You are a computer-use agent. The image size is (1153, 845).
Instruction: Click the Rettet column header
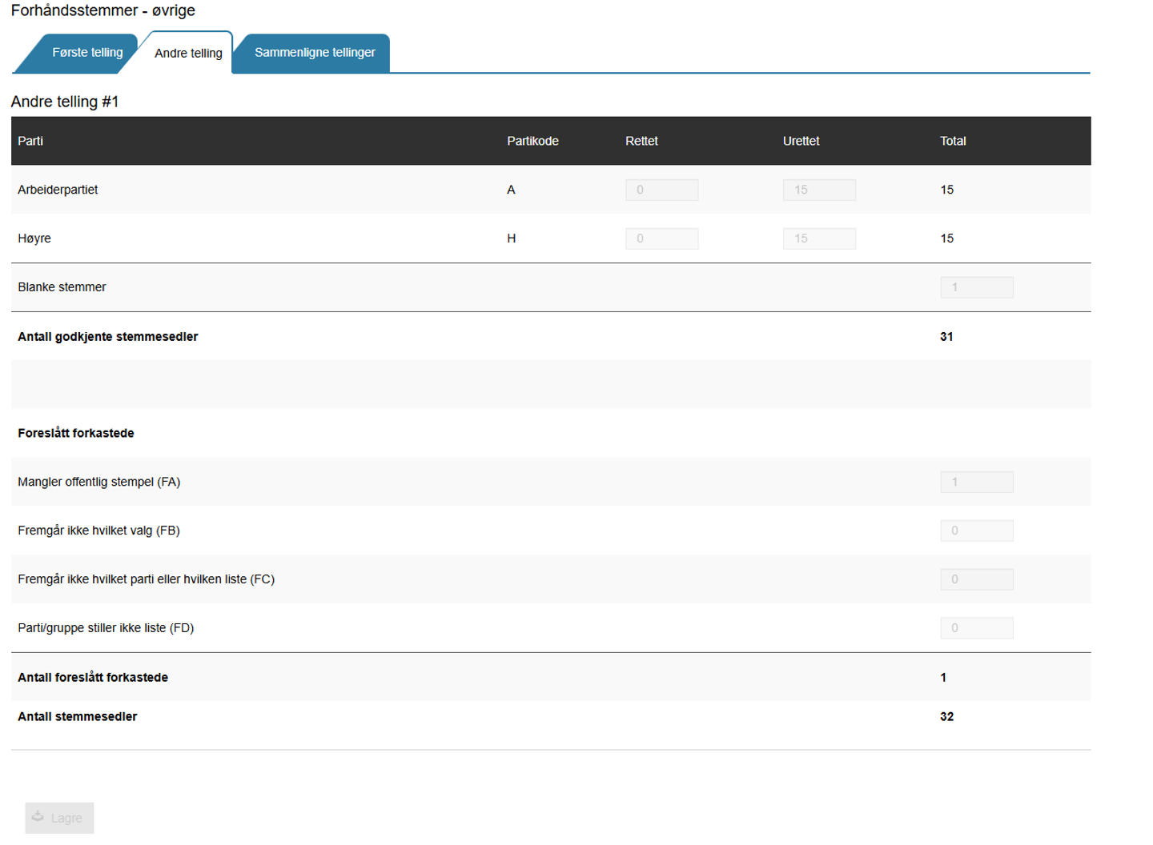coord(641,142)
